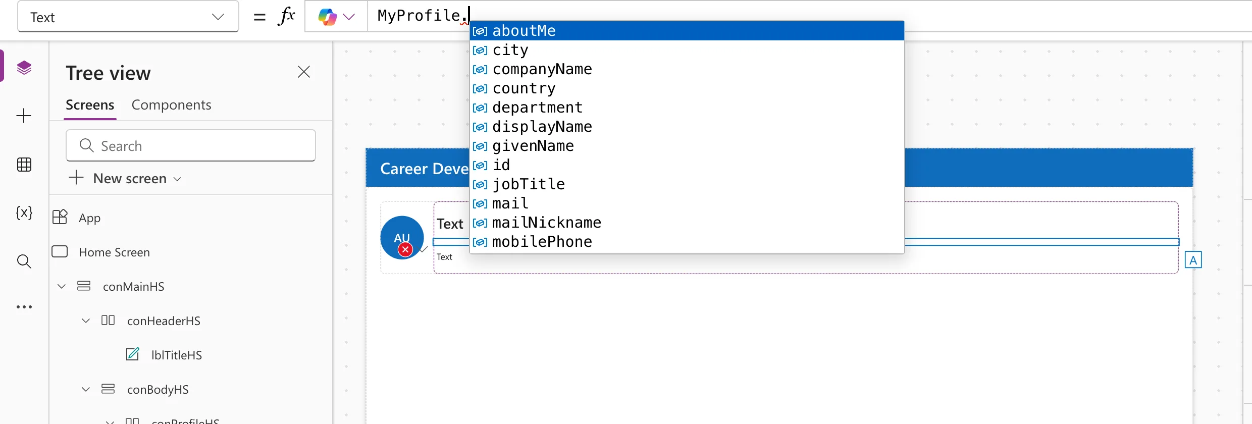This screenshot has height=424, width=1252.
Task: Click into the formula bar input
Action: (x=810, y=16)
